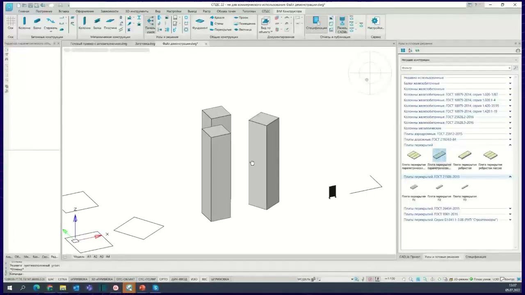Click the Модель layout tab
Image resolution: width=525 pixels, height=295 pixels.
(x=79, y=257)
